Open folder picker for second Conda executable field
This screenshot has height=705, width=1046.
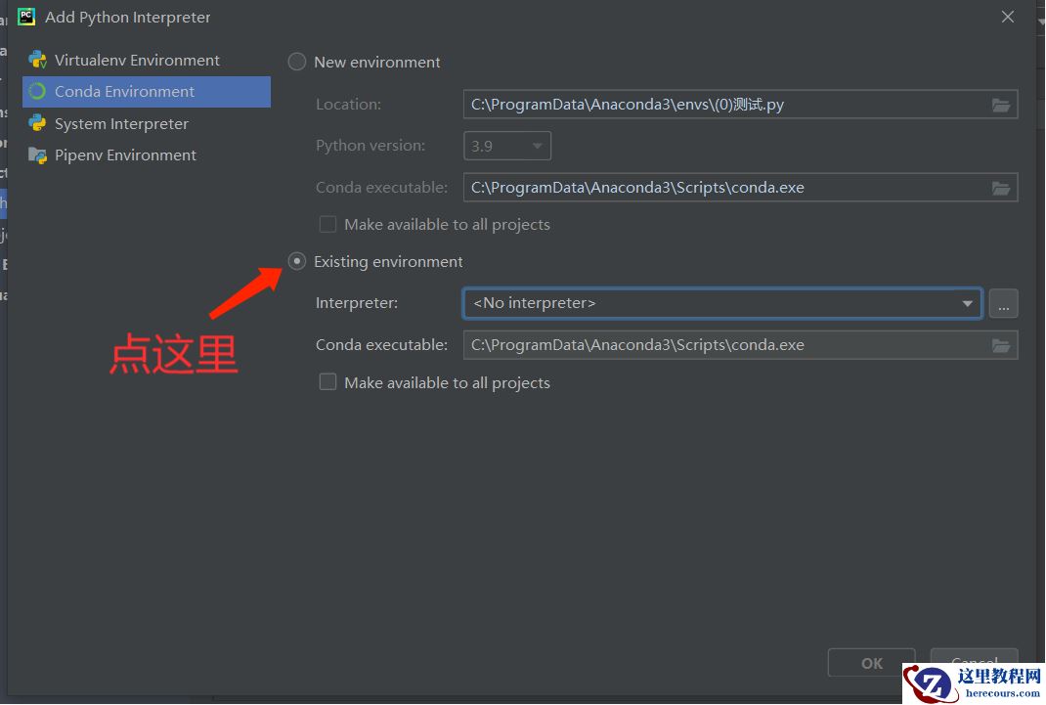pyautogui.click(x=1001, y=344)
